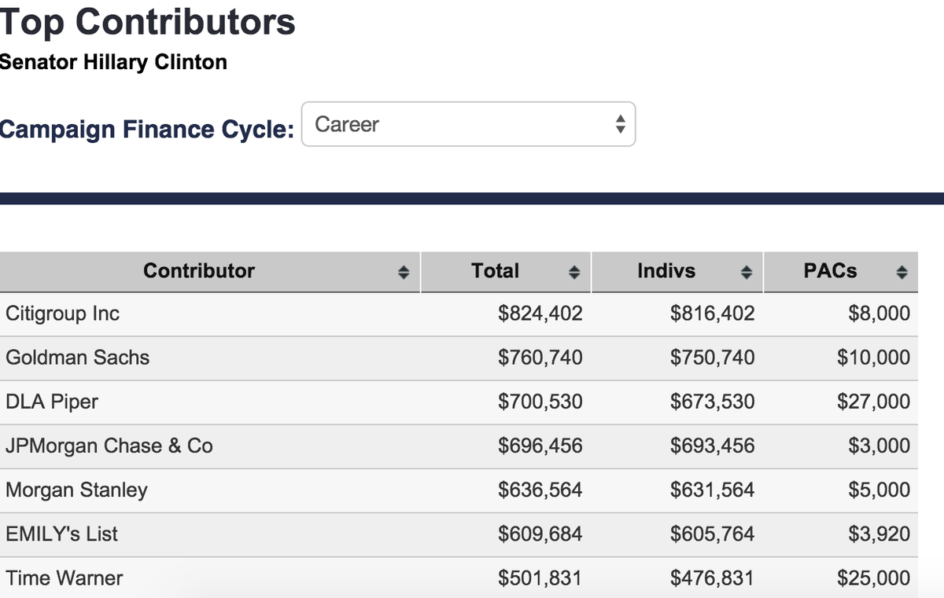Click the $693,456 Indivs value
The height and width of the screenshot is (598, 944).
pos(712,446)
